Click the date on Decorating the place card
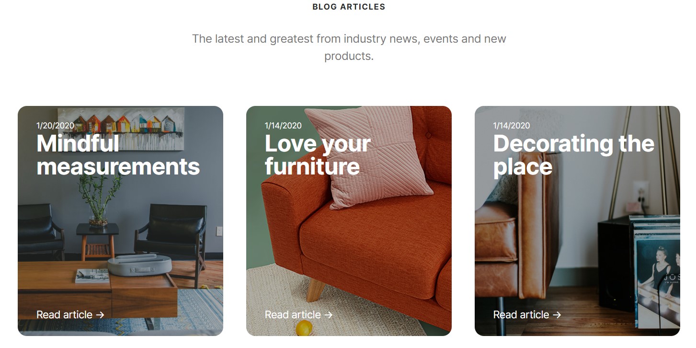The width and height of the screenshot is (696, 348). click(x=512, y=126)
